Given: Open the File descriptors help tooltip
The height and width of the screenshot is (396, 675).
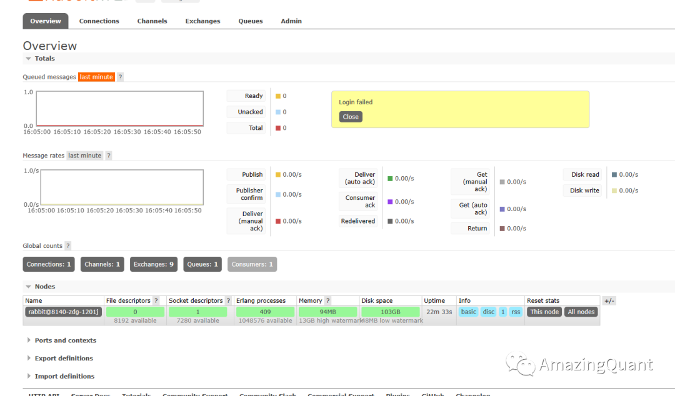Looking at the screenshot, I should tap(156, 300).
